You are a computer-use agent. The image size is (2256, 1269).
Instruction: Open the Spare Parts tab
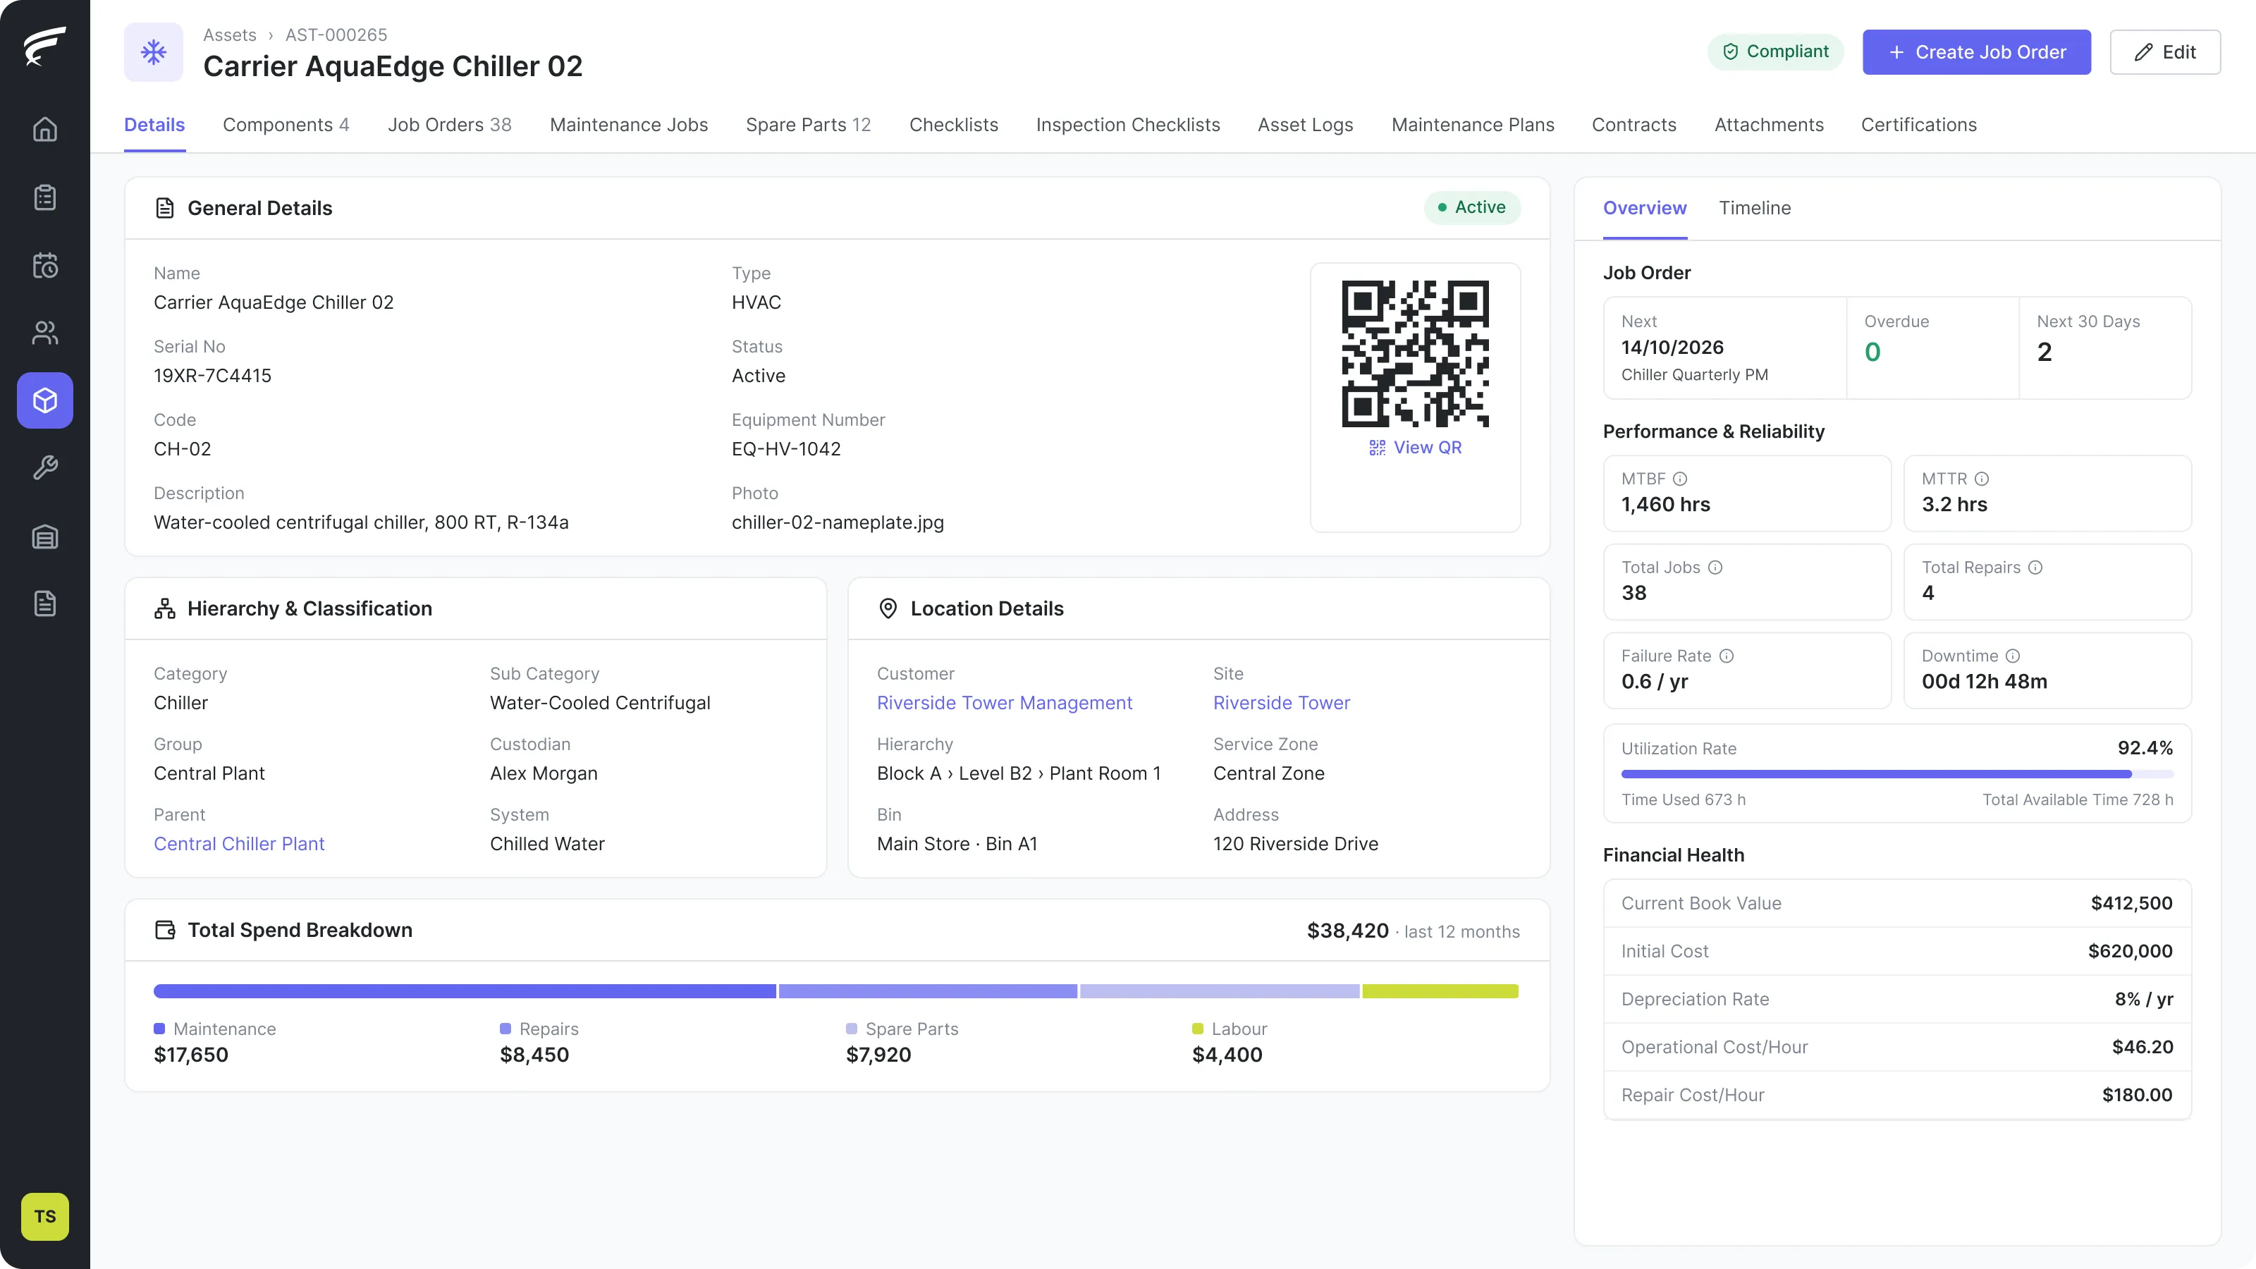pos(809,124)
